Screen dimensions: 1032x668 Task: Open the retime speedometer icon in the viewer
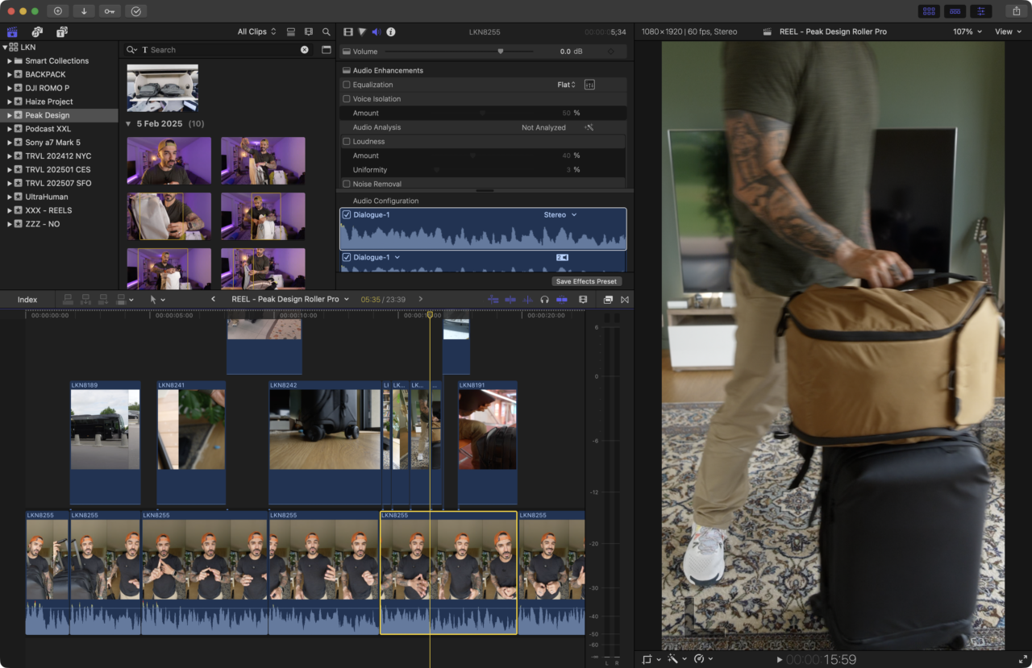700,658
